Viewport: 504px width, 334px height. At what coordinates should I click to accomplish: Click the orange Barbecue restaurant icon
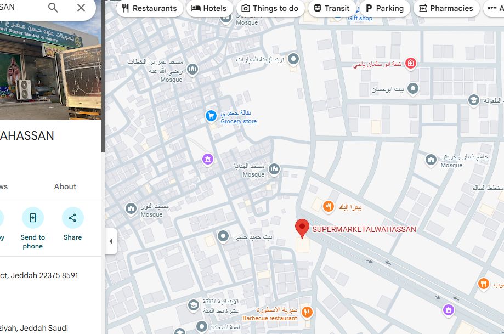(x=307, y=312)
